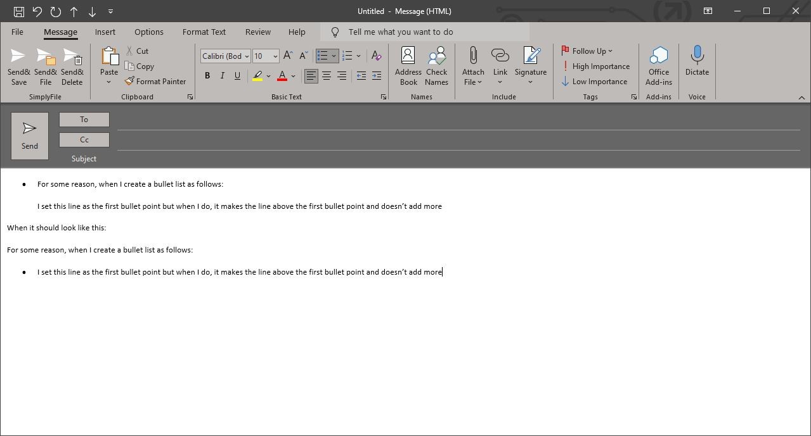This screenshot has height=436, width=811.
Task: Open Ribbon Display Options in title bar
Action: [708, 11]
